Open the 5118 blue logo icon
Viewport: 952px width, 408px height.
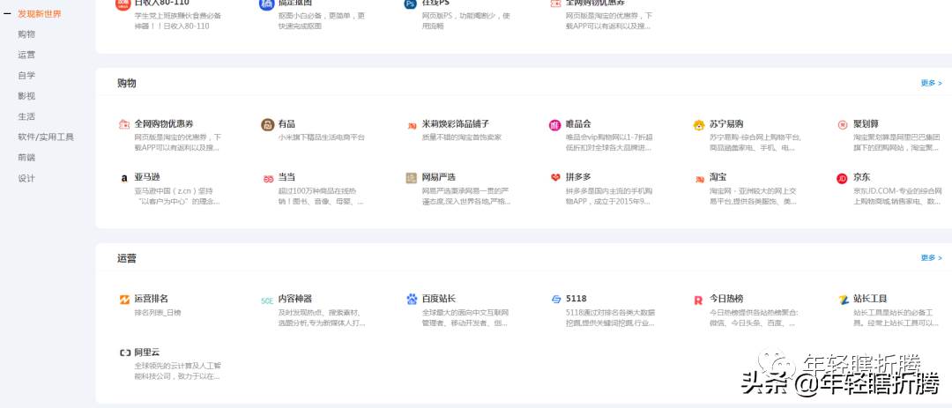[x=555, y=300]
